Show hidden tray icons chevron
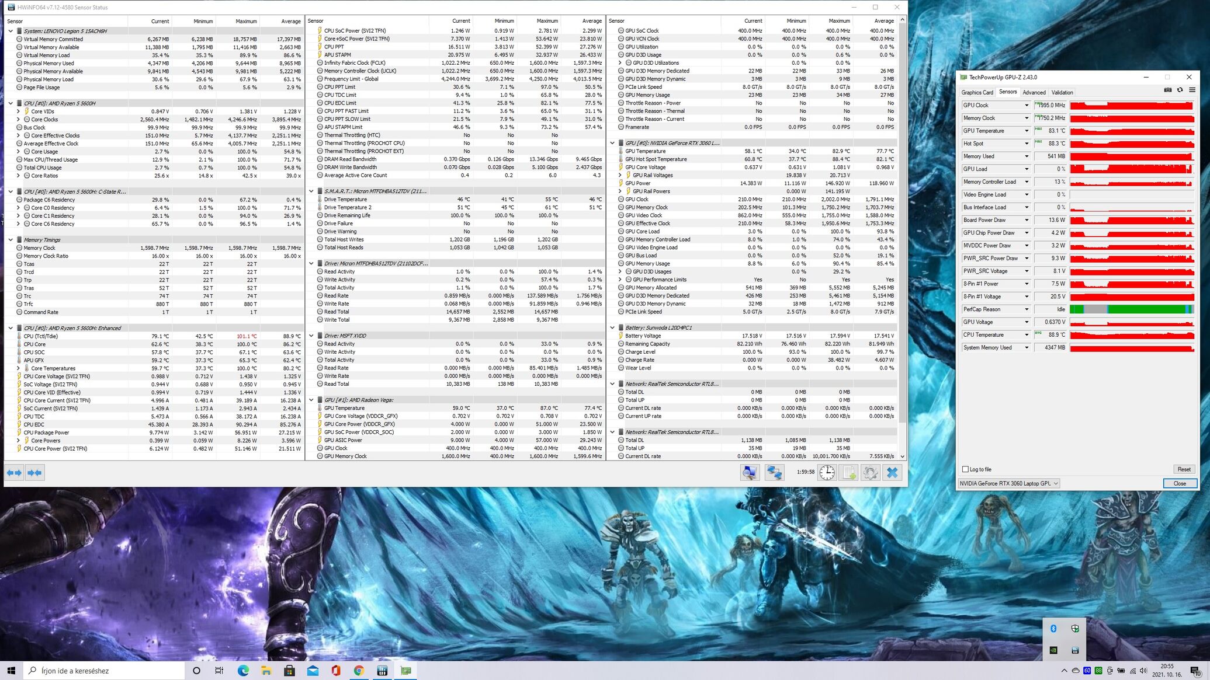The image size is (1210, 680). tap(1064, 671)
